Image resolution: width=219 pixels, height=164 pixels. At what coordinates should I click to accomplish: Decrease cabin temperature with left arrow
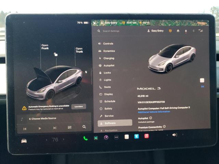47,140
